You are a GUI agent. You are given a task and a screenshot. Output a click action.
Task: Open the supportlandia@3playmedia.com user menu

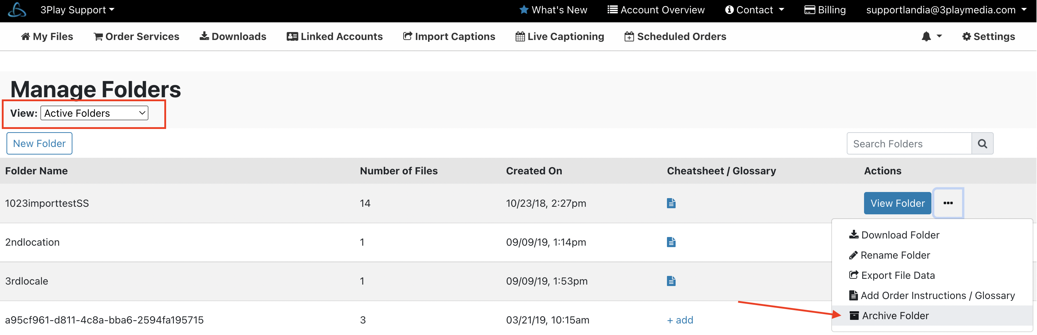pyautogui.click(x=946, y=10)
